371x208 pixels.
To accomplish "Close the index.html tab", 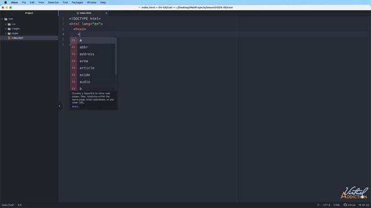I will 106,13.
